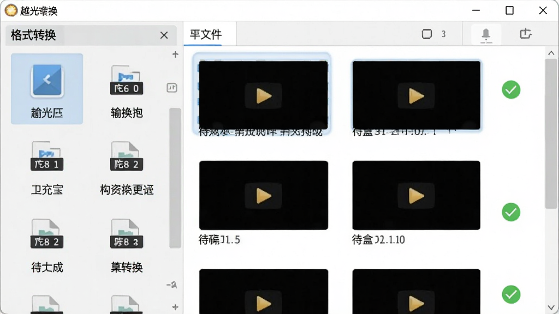Play the bottom-left video thumbnail
559x314 pixels.
(264, 292)
